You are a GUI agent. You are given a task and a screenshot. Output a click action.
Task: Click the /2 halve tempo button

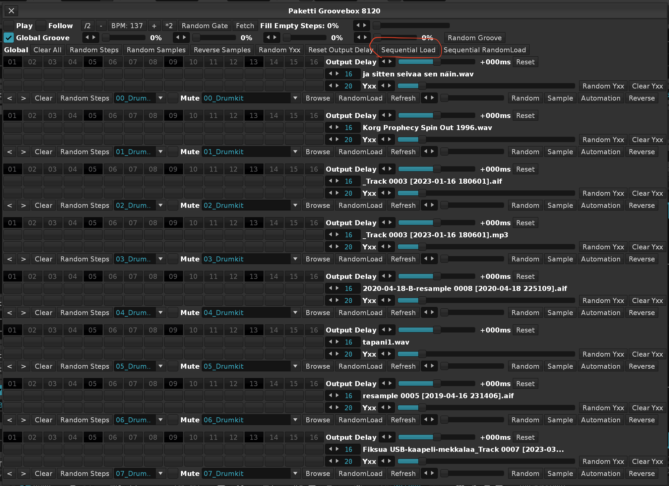pyautogui.click(x=87, y=26)
